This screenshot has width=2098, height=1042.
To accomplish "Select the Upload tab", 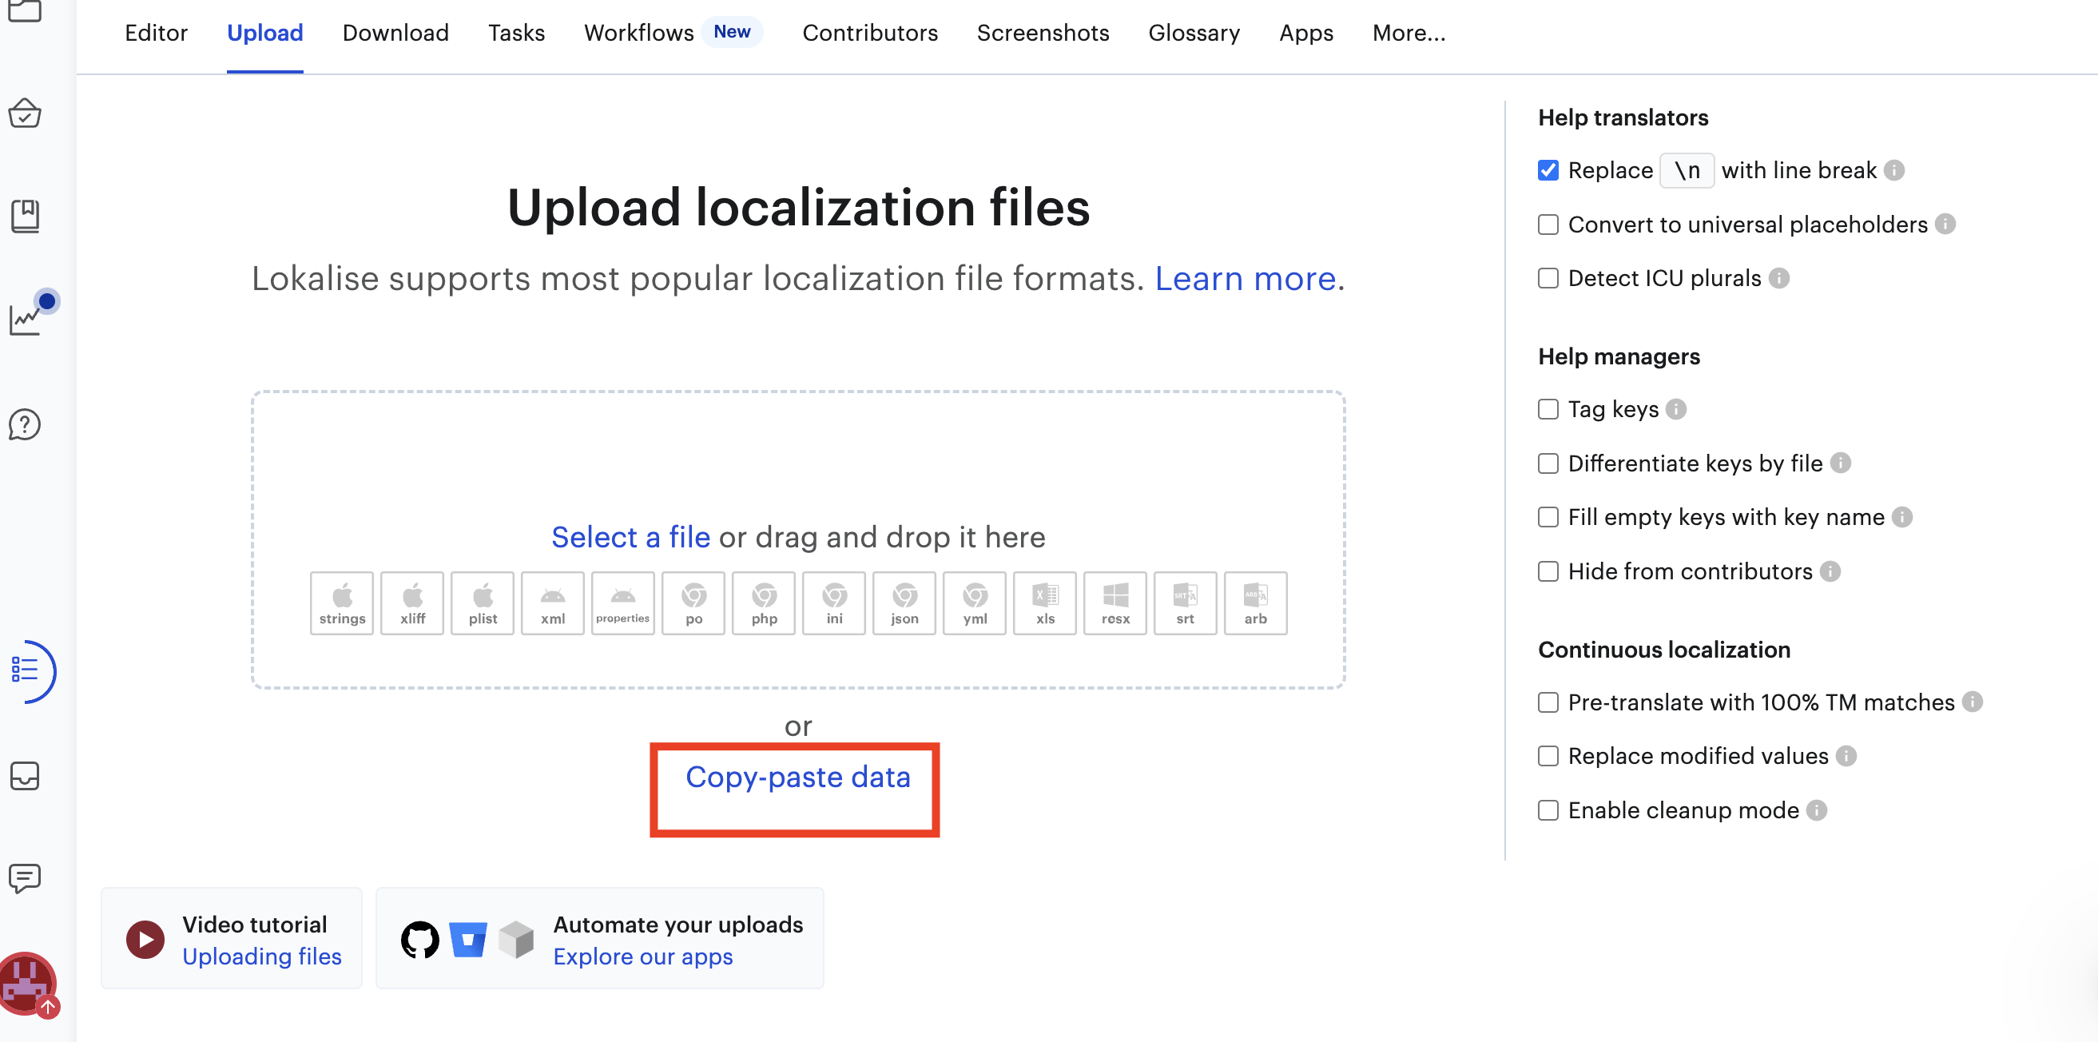I will coord(264,33).
